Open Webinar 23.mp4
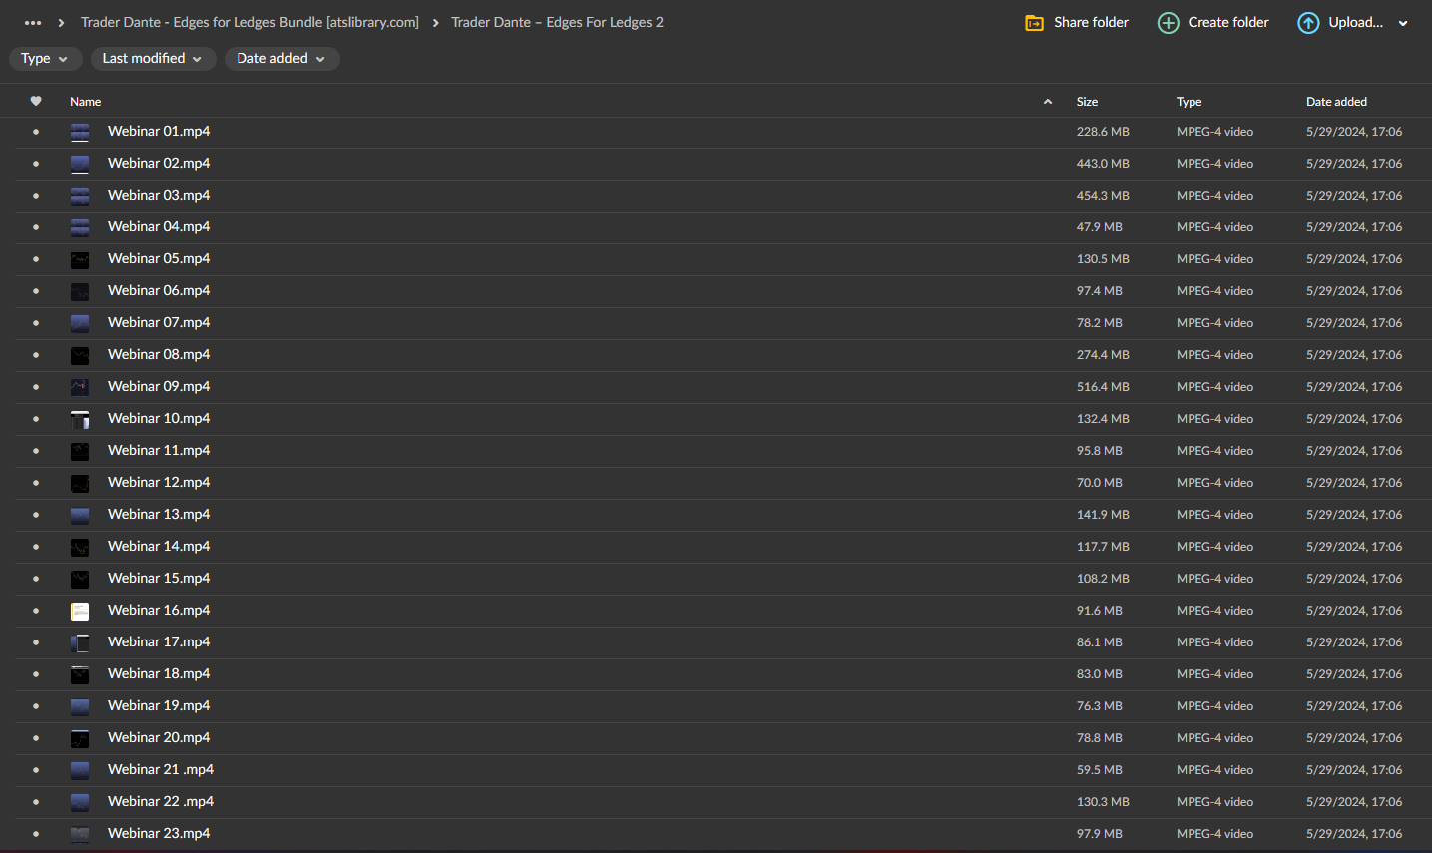Image resolution: width=1432 pixels, height=853 pixels. (158, 833)
